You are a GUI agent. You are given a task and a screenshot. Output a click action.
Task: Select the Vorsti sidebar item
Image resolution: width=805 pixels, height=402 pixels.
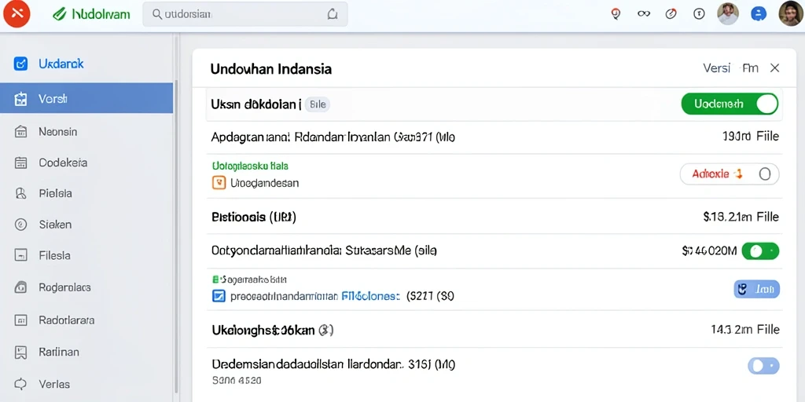(86, 98)
